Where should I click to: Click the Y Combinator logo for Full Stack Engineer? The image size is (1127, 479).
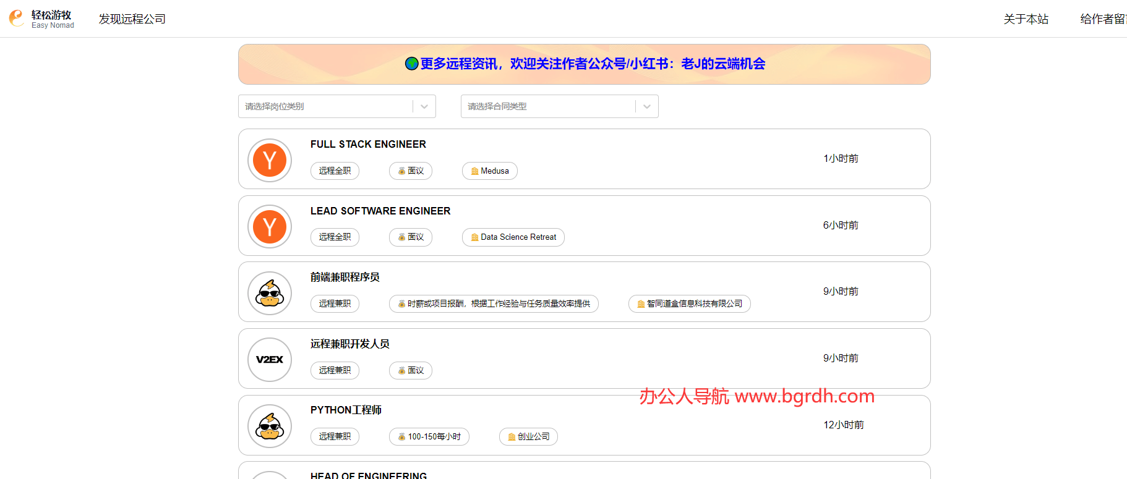point(270,160)
